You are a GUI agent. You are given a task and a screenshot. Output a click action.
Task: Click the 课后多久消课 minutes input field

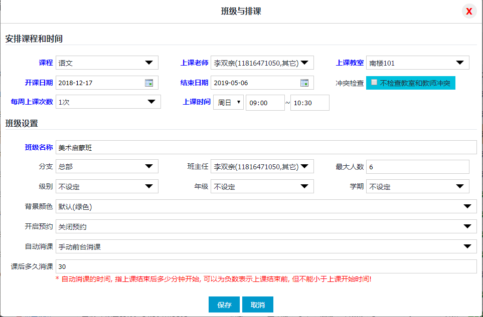(266, 266)
